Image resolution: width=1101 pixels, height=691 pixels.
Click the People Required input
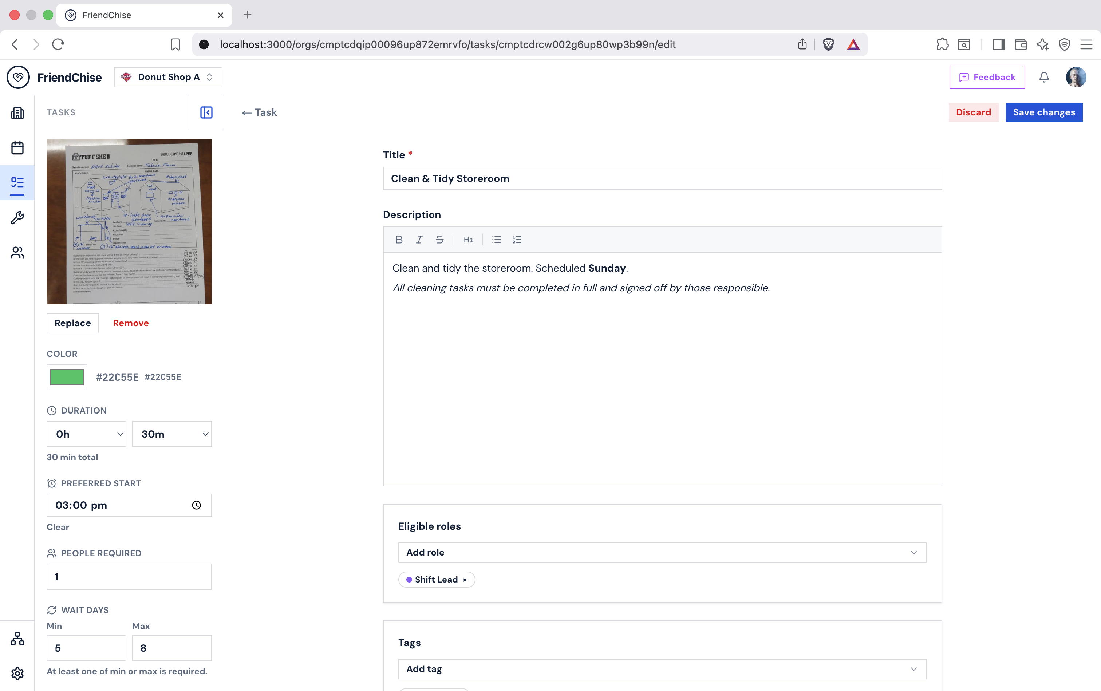pyautogui.click(x=129, y=576)
